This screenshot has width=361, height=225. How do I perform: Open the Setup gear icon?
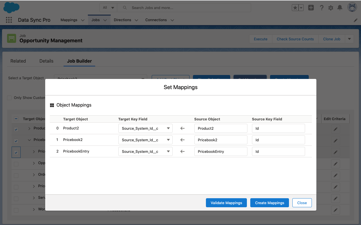point(331,8)
